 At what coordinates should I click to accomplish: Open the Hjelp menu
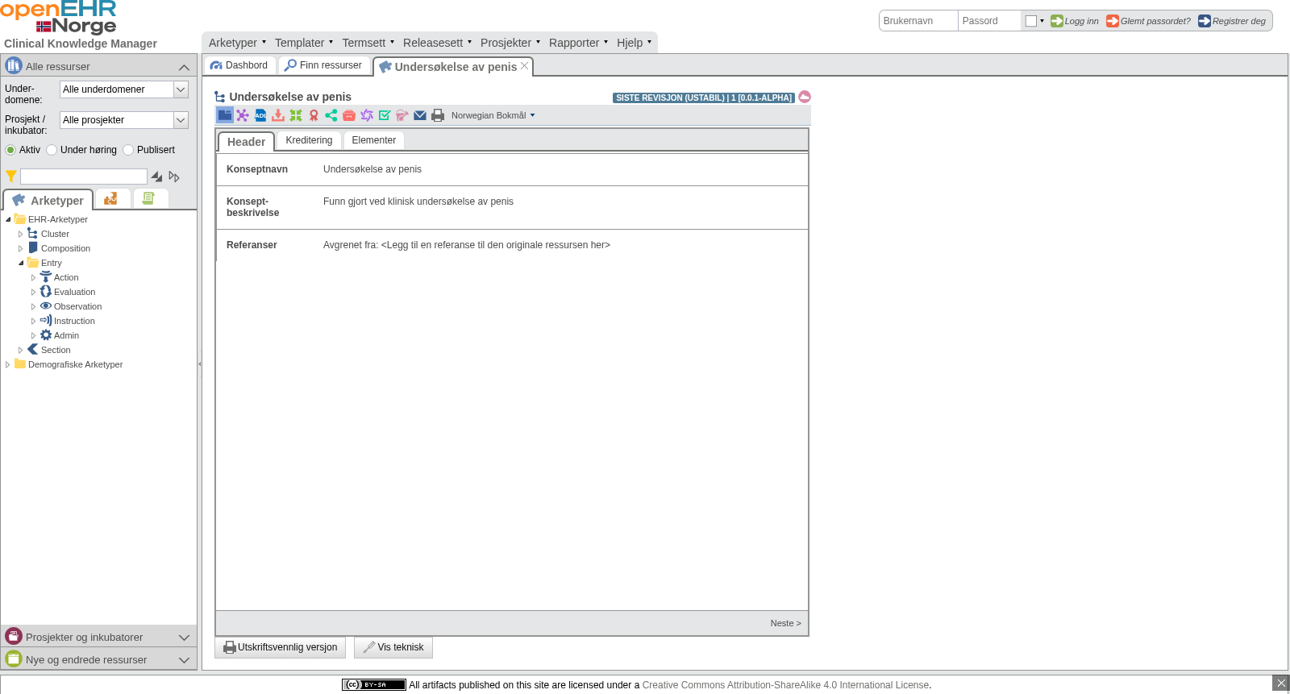[634, 43]
